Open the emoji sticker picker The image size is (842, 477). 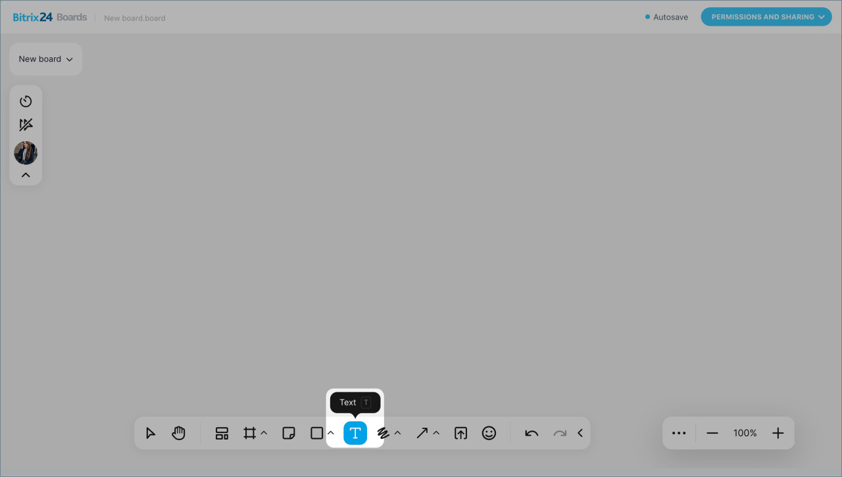(489, 433)
